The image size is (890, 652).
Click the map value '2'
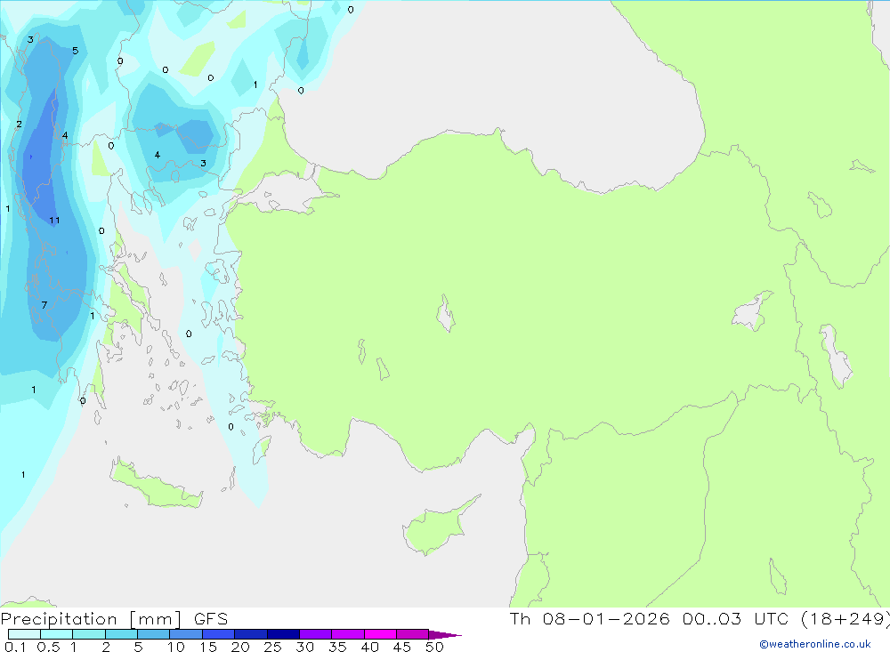(19, 124)
